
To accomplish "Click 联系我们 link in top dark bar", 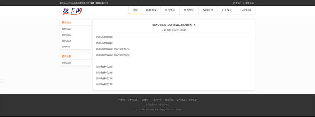I will 249,3.
